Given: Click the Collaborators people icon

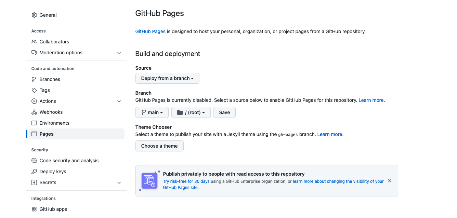Looking at the screenshot, I should 34,42.
